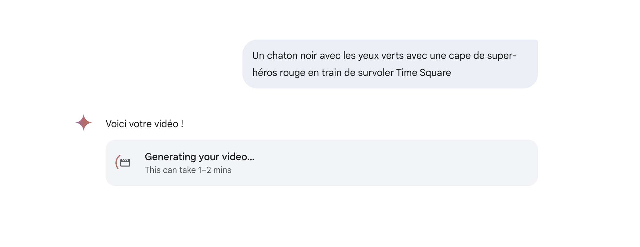
Task: Click the first line starting "Un chaton noir"
Action: pyautogui.click(x=384, y=55)
